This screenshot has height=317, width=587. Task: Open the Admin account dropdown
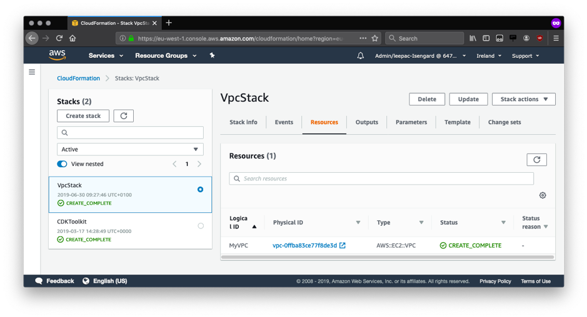(421, 56)
